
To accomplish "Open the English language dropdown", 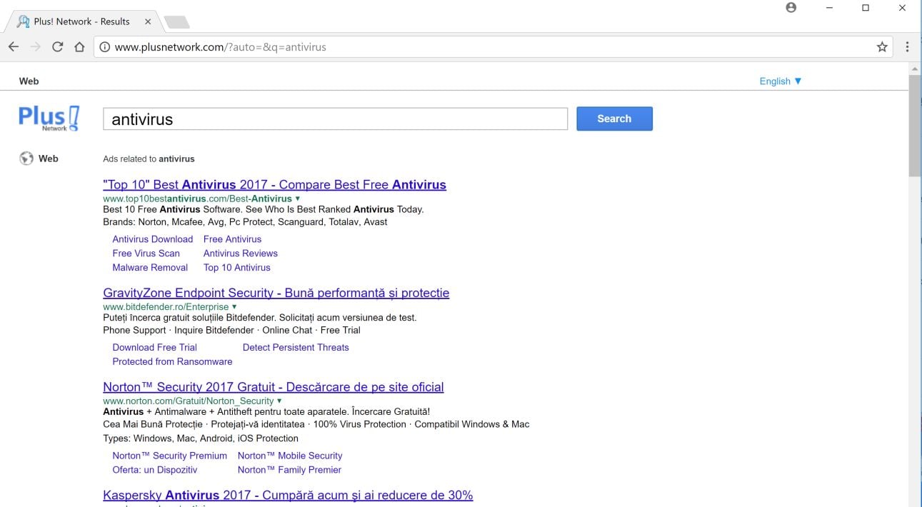I will coord(781,81).
